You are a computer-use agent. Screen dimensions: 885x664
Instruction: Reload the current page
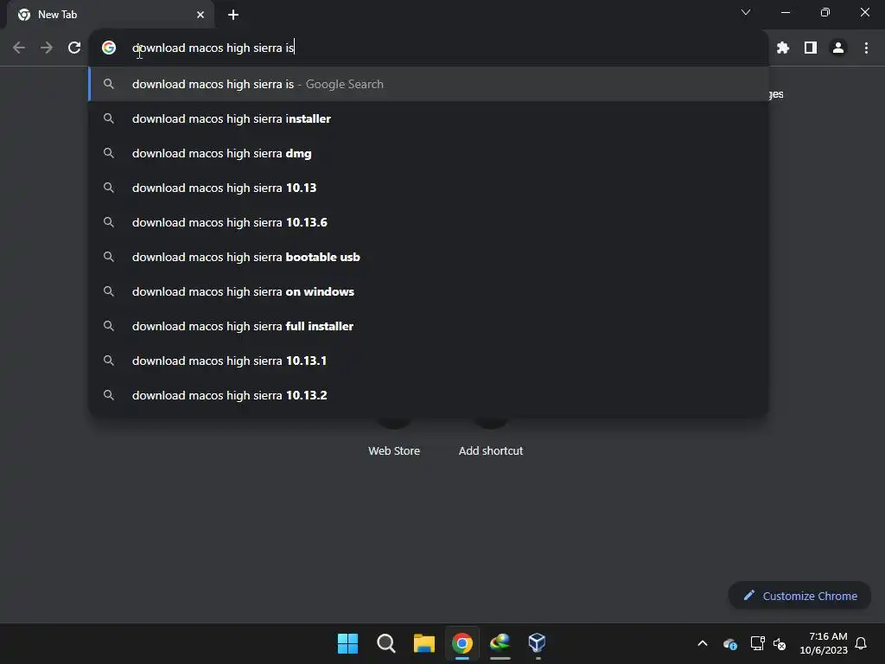tap(74, 48)
